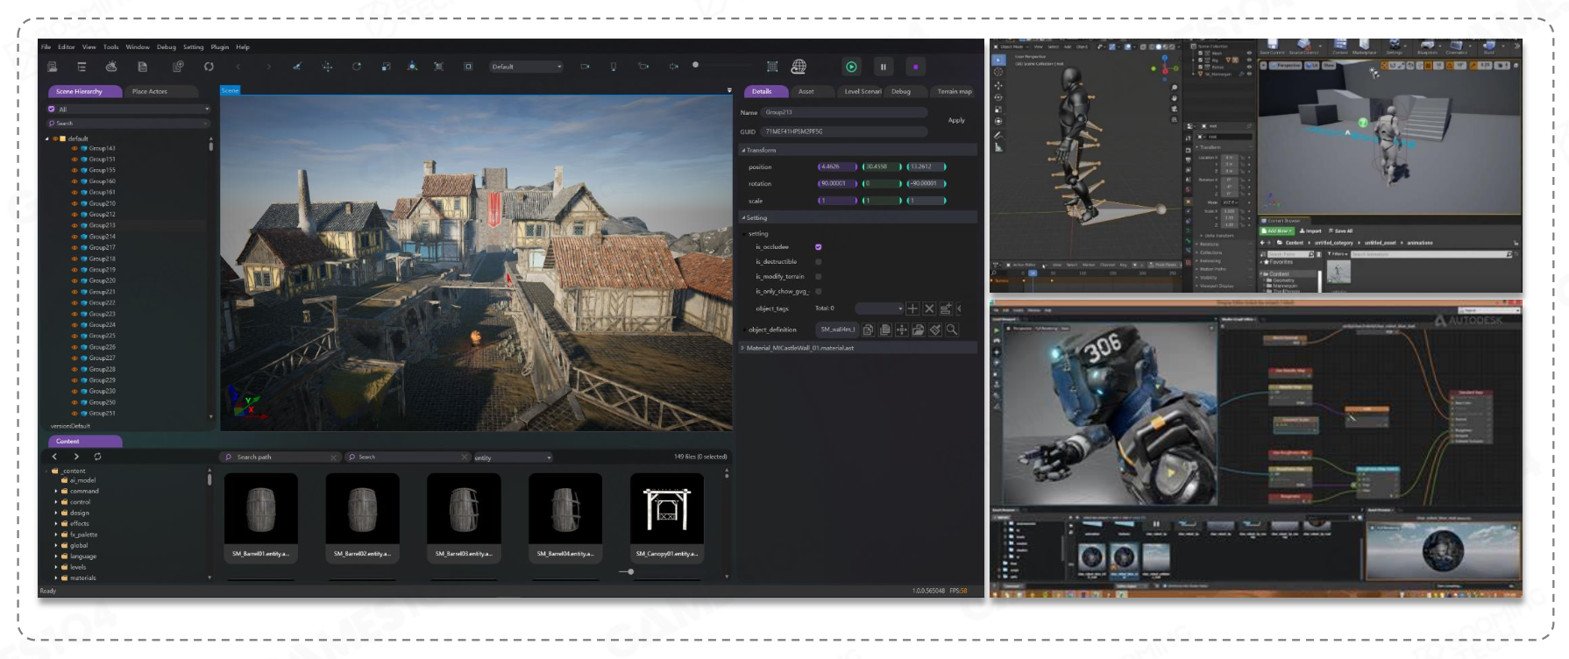Select the move gizmo tool in toolbar
The height and width of the screenshot is (659, 1569).
327,67
